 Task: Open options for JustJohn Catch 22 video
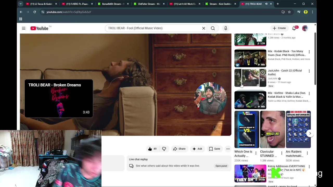coord(309,71)
